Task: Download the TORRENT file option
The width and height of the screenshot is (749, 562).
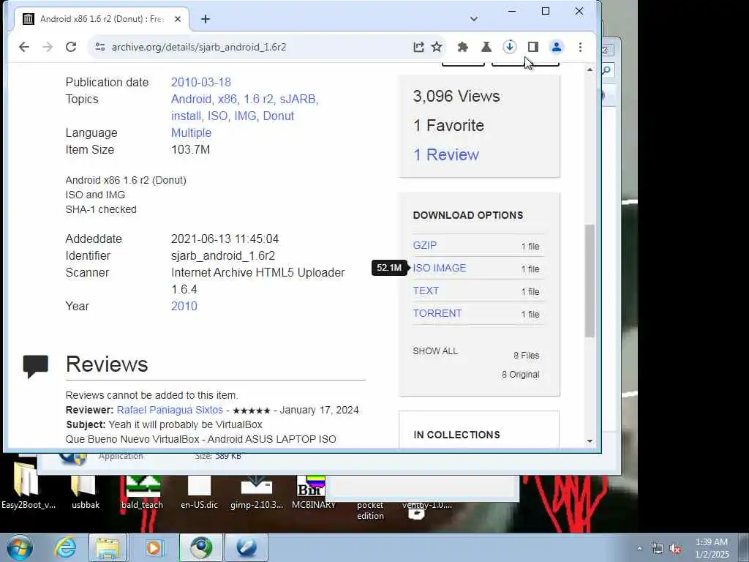Action: point(437,313)
